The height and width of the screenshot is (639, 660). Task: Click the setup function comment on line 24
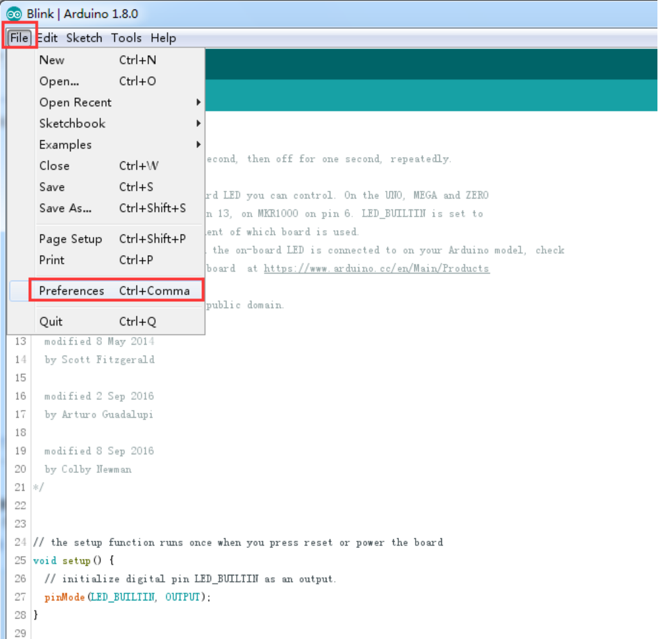(238, 542)
